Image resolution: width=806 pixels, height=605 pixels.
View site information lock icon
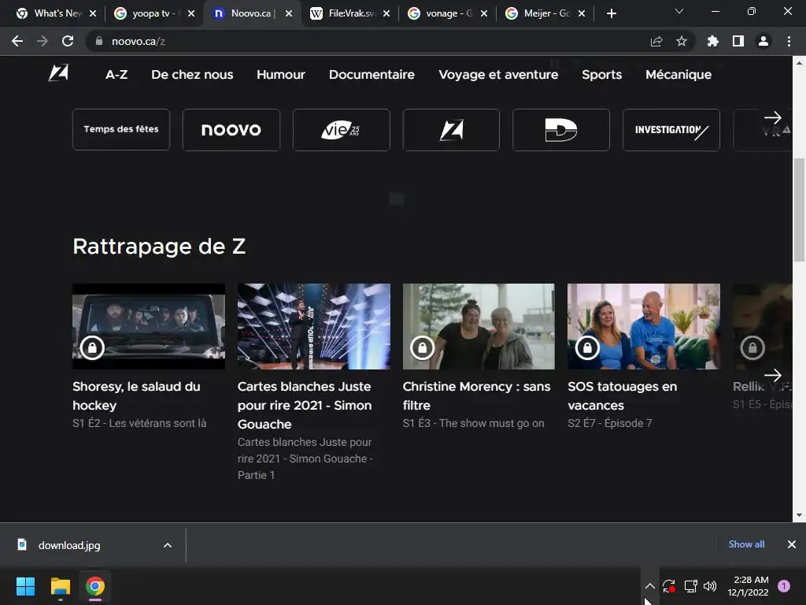click(x=99, y=41)
